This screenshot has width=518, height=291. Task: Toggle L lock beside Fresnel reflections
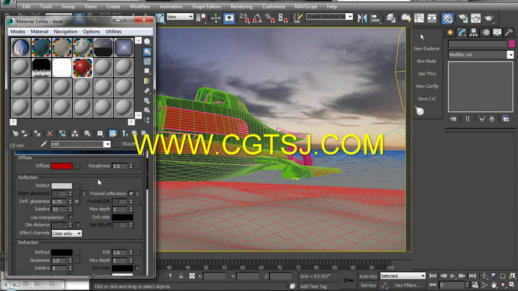tap(137, 193)
